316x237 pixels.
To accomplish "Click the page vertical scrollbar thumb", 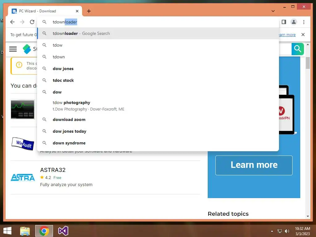I will (308, 63).
